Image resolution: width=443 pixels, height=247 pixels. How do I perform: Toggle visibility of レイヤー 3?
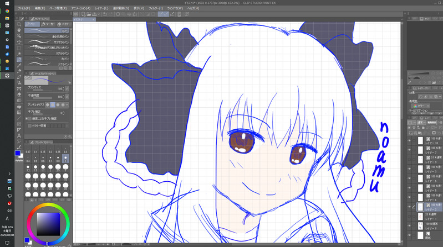[409, 169]
